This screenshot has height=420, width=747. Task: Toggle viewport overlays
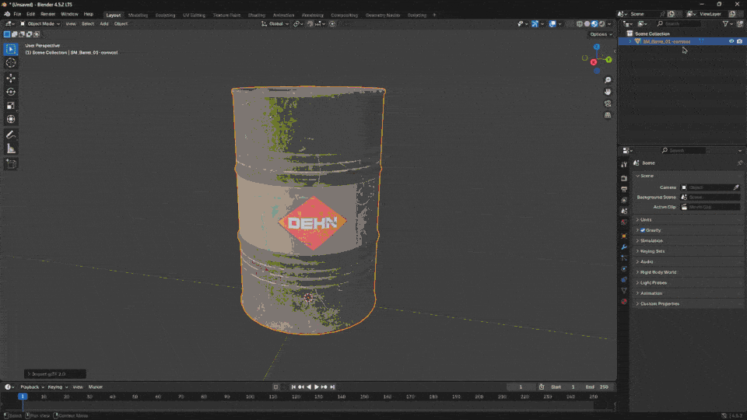[552, 24]
